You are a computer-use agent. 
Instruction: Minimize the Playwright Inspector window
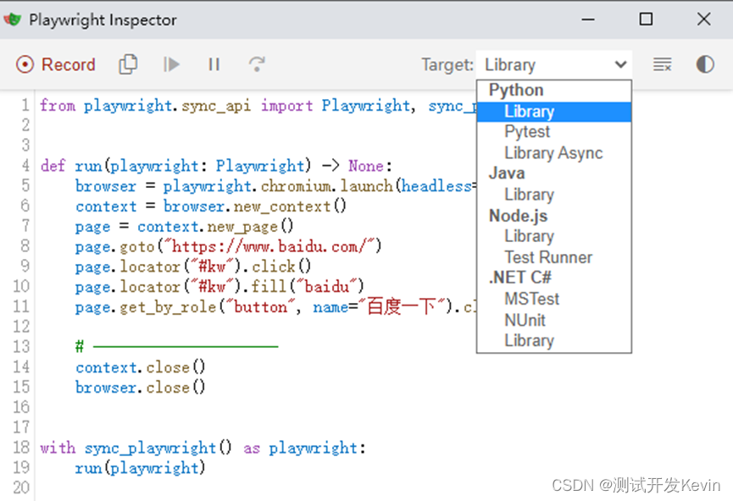588,19
